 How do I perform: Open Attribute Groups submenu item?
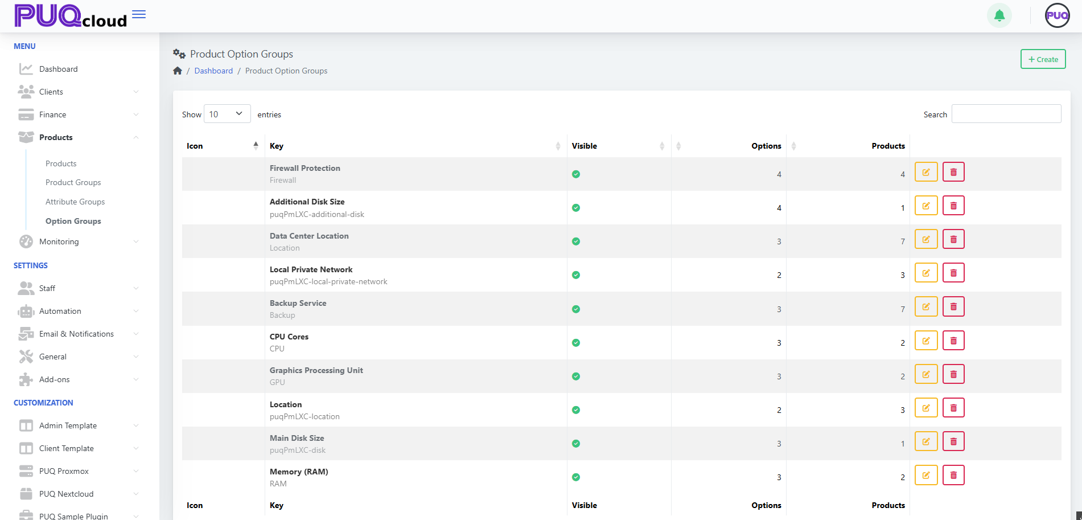tap(75, 202)
